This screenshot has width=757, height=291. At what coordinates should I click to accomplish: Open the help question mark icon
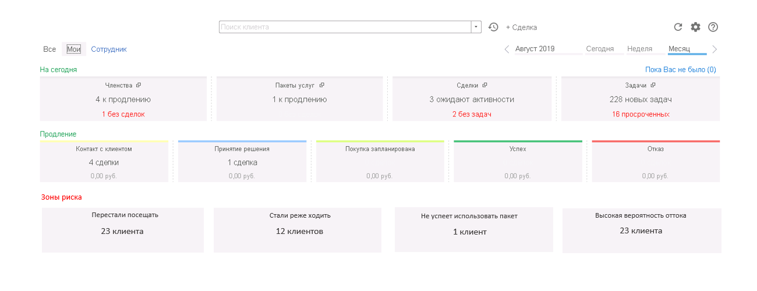(x=713, y=27)
